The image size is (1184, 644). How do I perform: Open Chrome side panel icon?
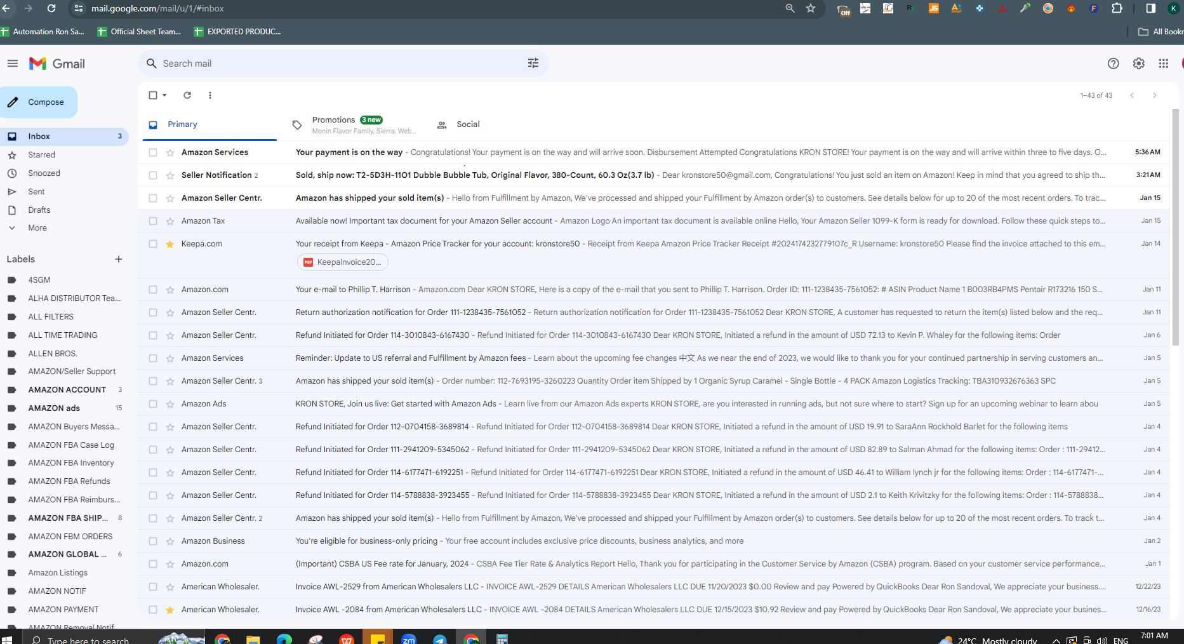tap(1150, 8)
